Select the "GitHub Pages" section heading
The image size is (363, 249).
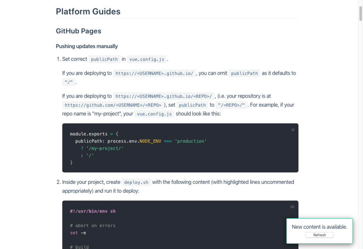(x=79, y=31)
